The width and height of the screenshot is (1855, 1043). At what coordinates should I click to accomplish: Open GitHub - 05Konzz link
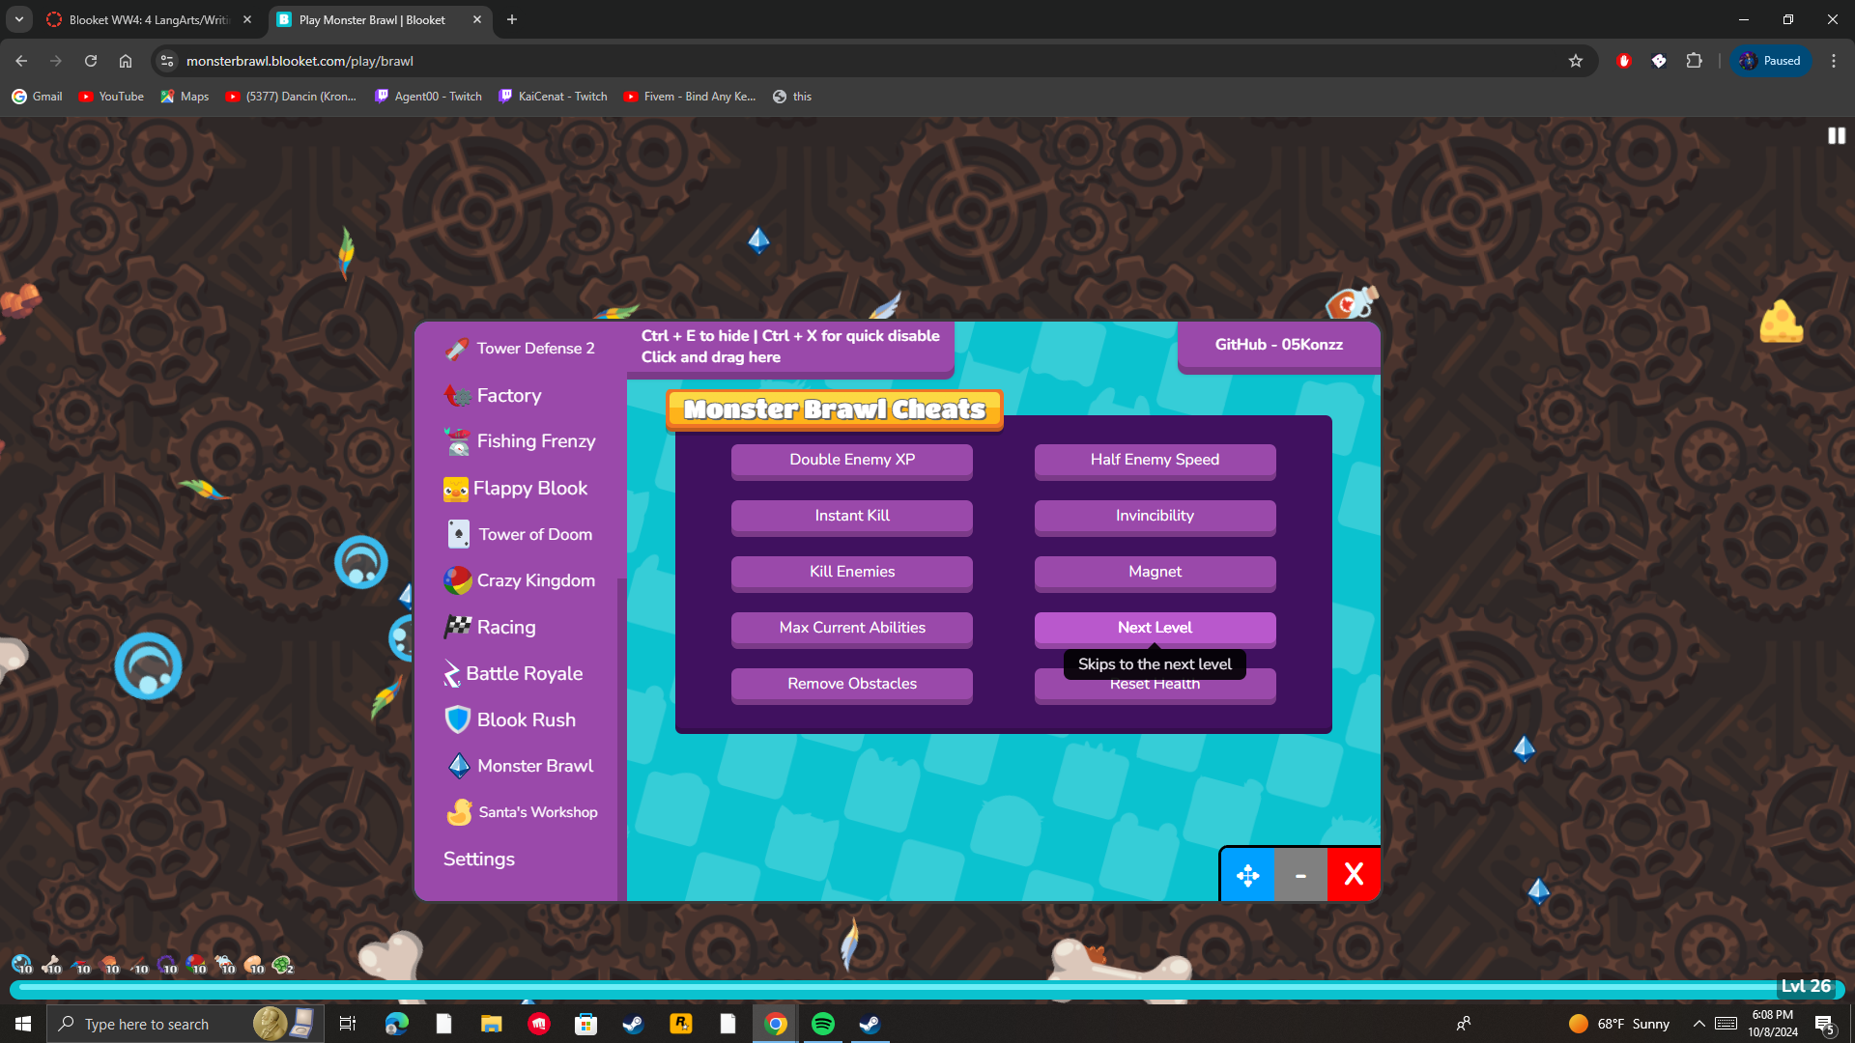(x=1278, y=345)
